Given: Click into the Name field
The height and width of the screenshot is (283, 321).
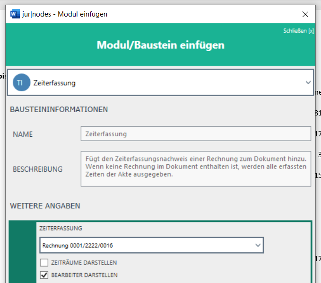Looking at the screenshot, I should tap(196, 134).
